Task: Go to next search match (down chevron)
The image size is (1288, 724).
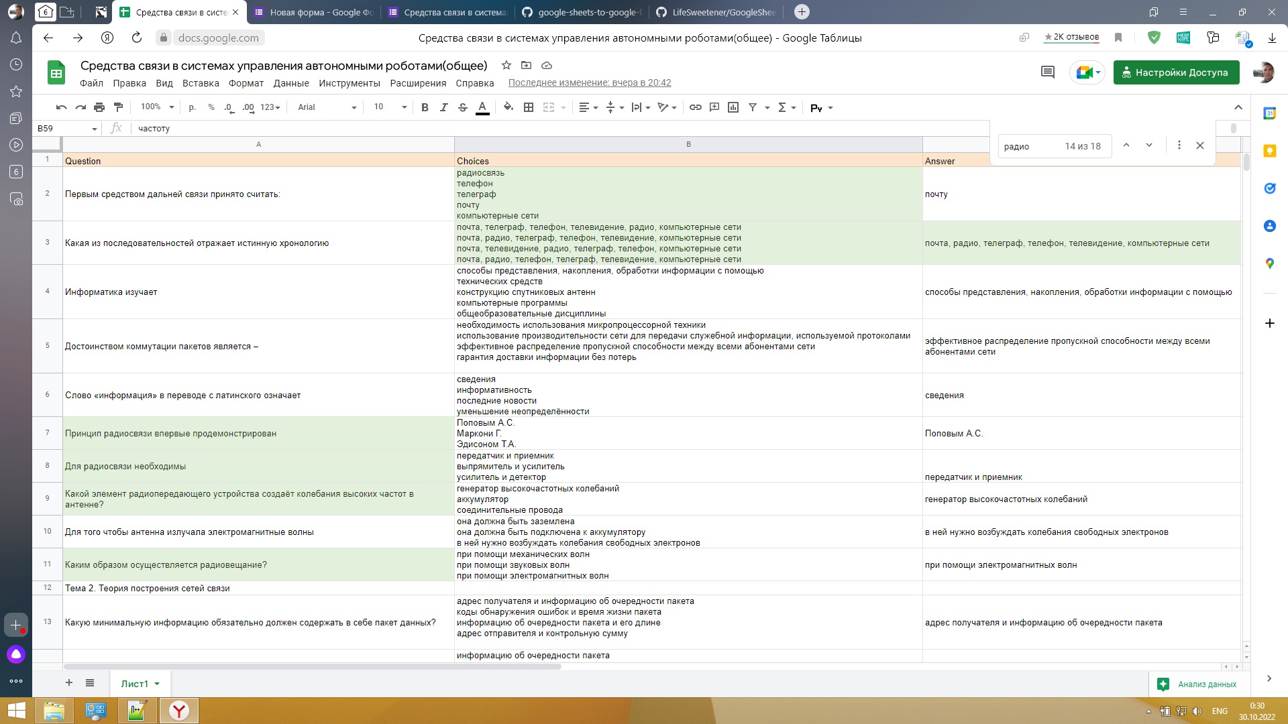Action: tap(1149, 145)
